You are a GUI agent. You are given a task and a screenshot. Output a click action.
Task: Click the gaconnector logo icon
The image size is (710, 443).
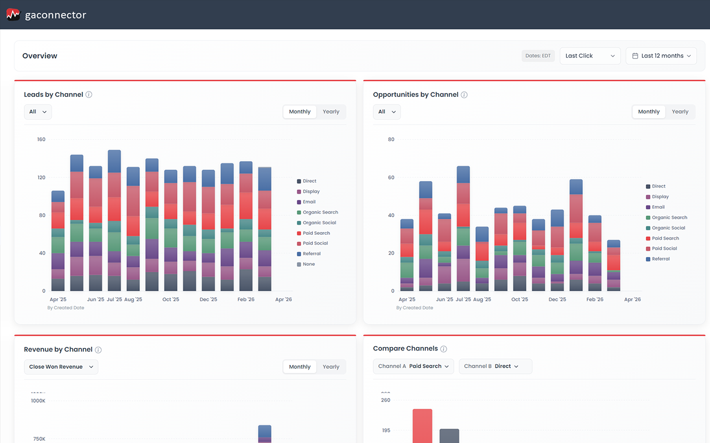tap(13, 15)
